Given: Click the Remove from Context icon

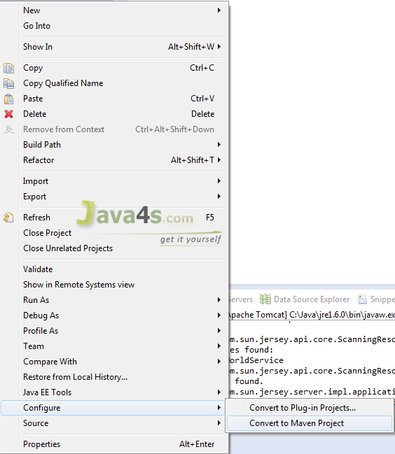Looking at the screenshot, I should point(9,129).
